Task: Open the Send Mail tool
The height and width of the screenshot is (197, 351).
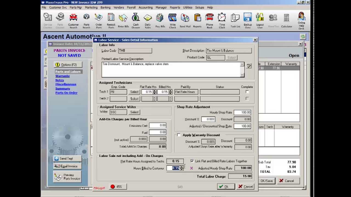Action: tap(185, 21)
